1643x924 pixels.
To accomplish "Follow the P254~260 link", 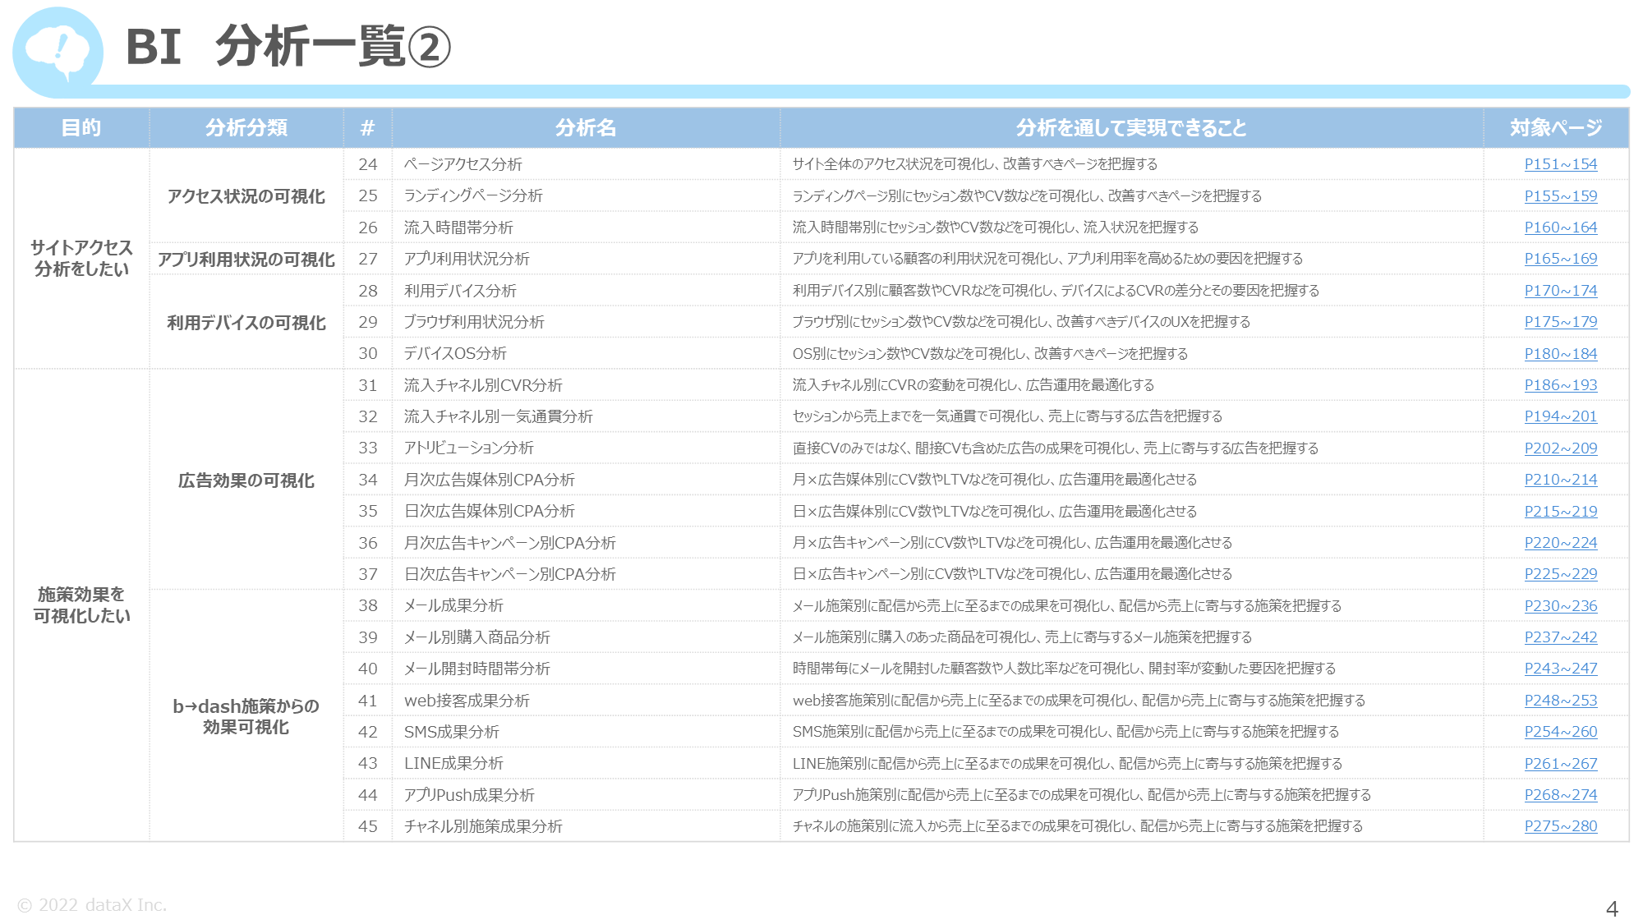I will 1560,732.
